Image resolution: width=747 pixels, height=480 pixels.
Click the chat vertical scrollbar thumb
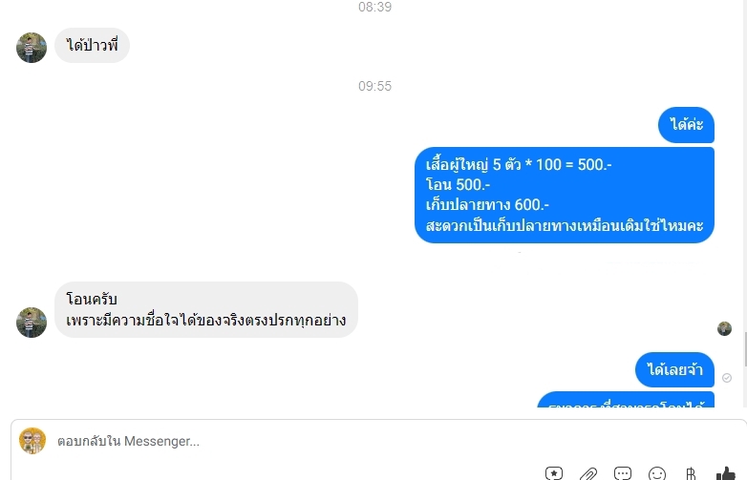pos(745,349)
